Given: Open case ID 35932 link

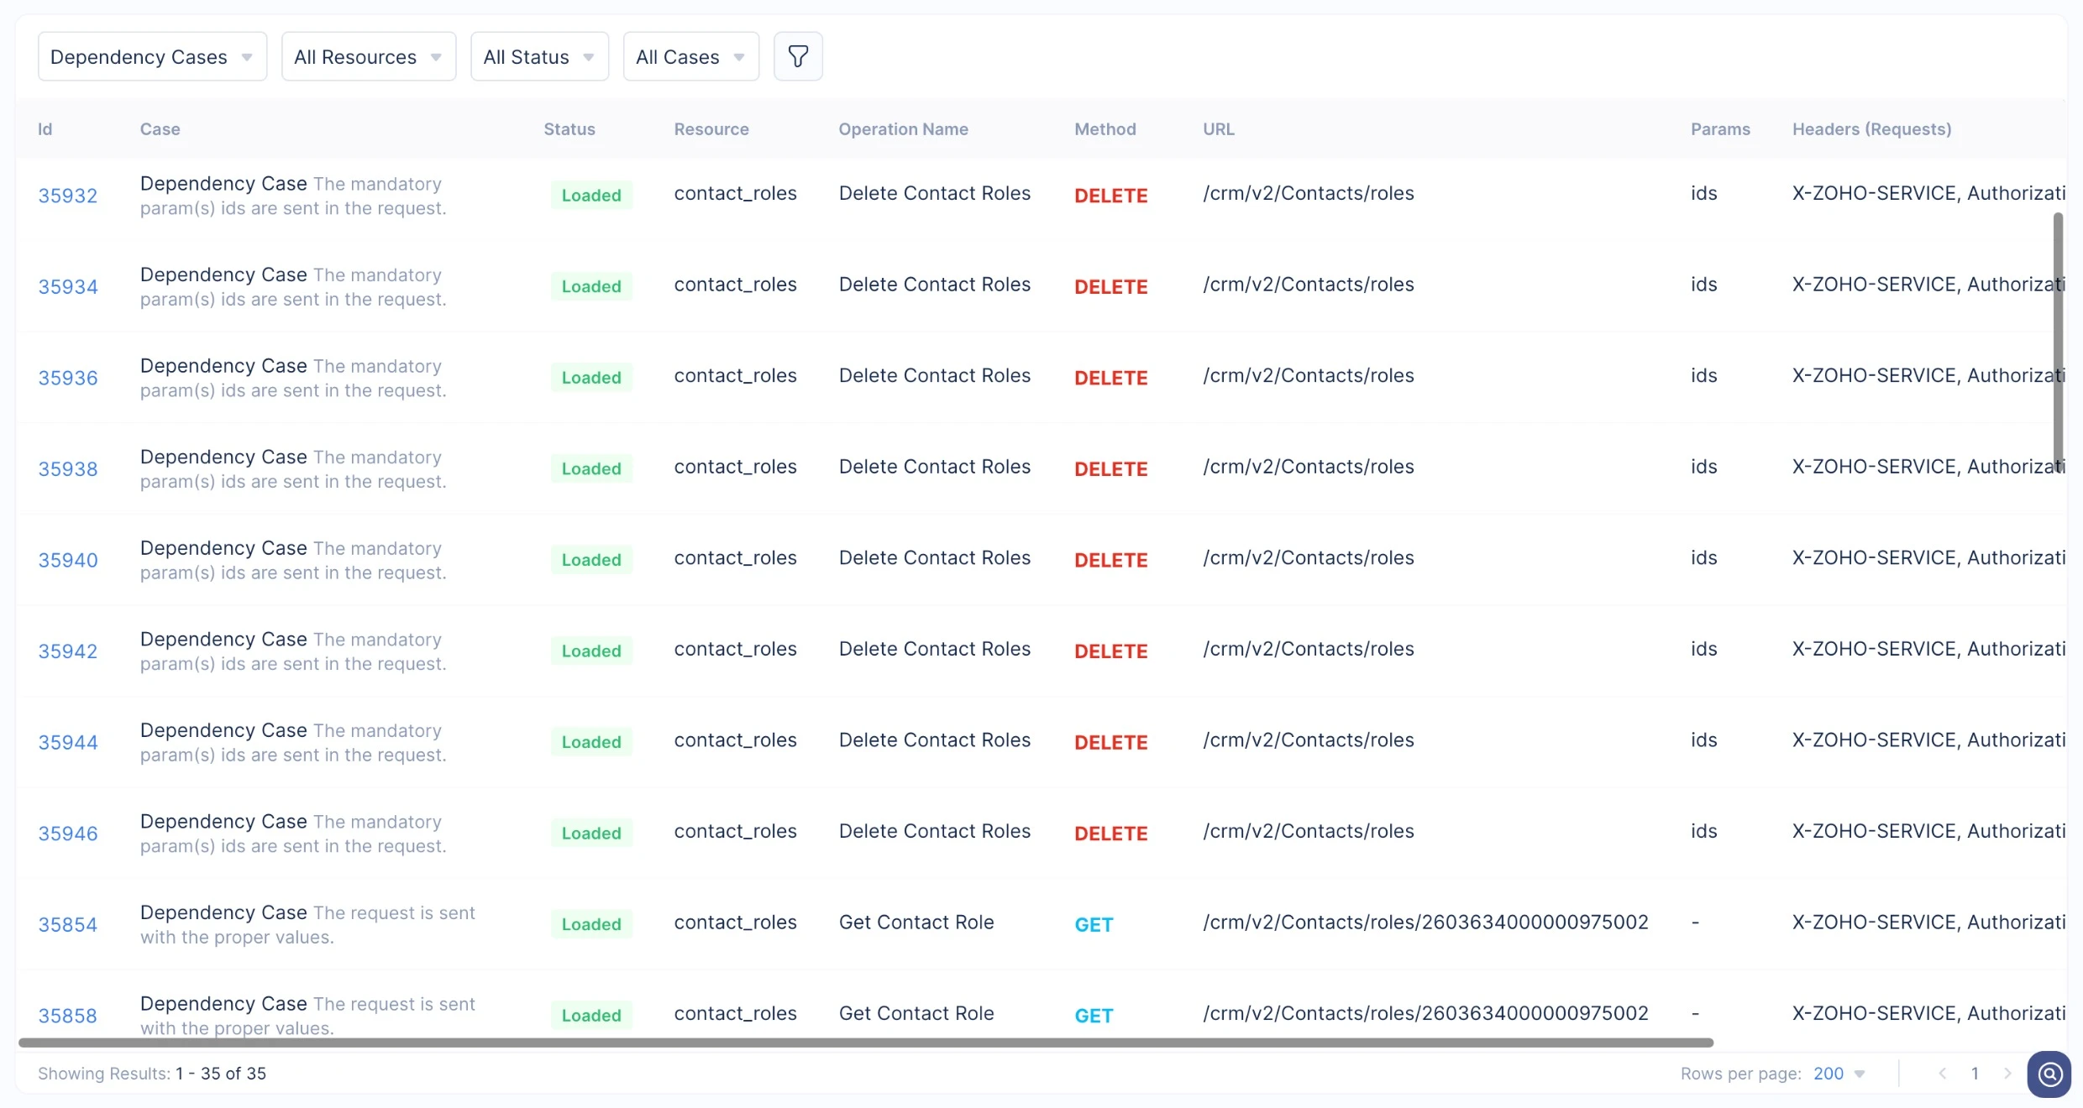Looking at the screenshot, I should coord(68,196).
